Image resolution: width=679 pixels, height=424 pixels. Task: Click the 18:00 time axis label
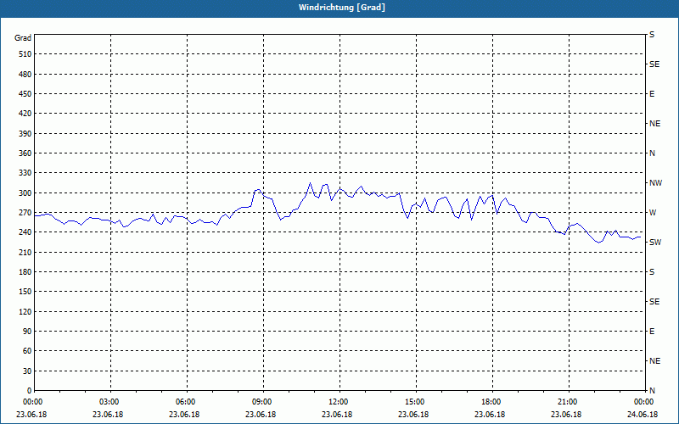pos(492,402)
